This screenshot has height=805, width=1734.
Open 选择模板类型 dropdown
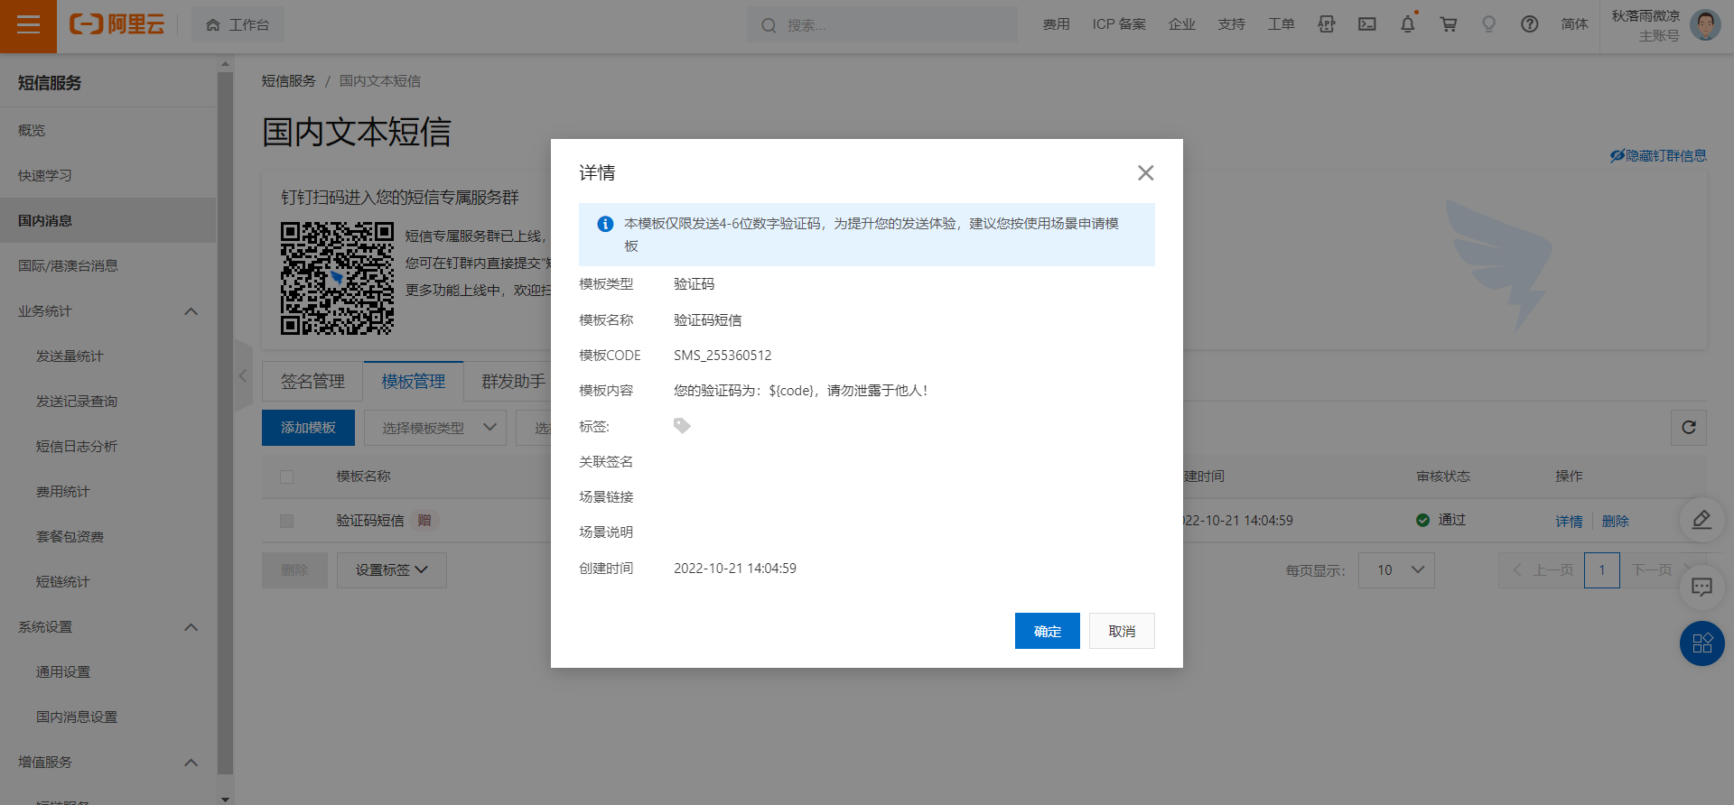tap(435, 428)
